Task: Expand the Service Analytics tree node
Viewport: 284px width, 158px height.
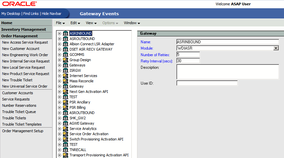Action: pos(59,129)
